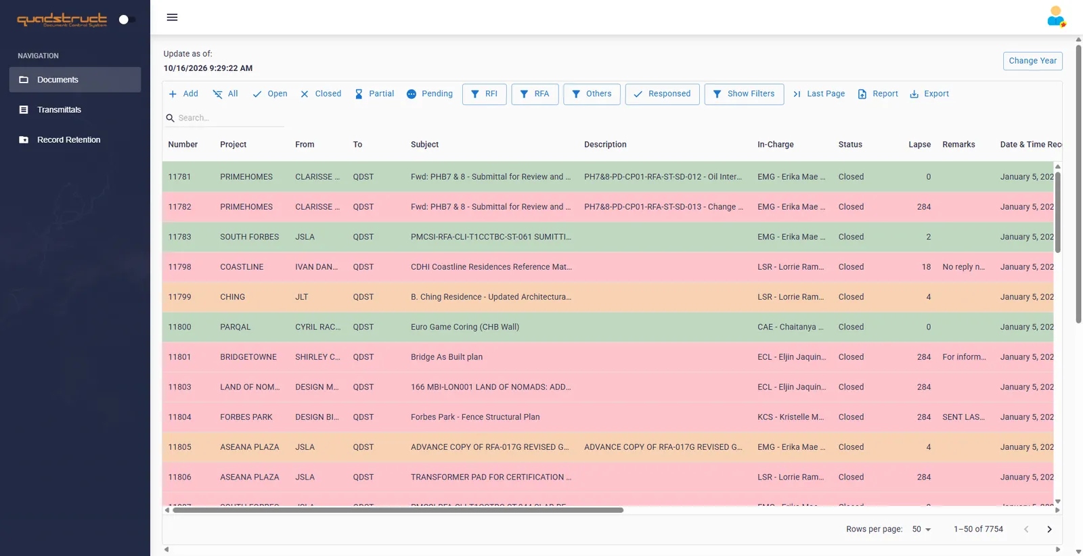
Task: Focus the Search field
Action: (230, 118)
